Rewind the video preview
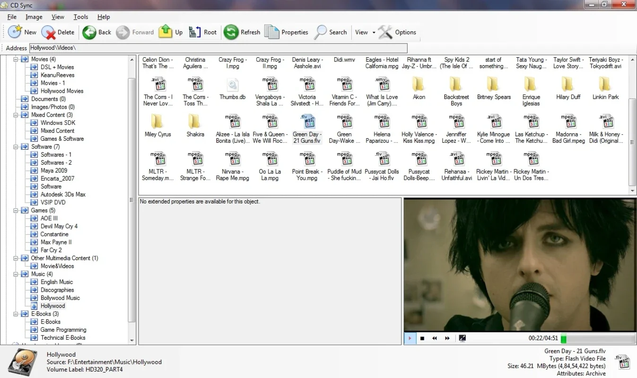Viewport: 637px width, 378px height. 435,338
